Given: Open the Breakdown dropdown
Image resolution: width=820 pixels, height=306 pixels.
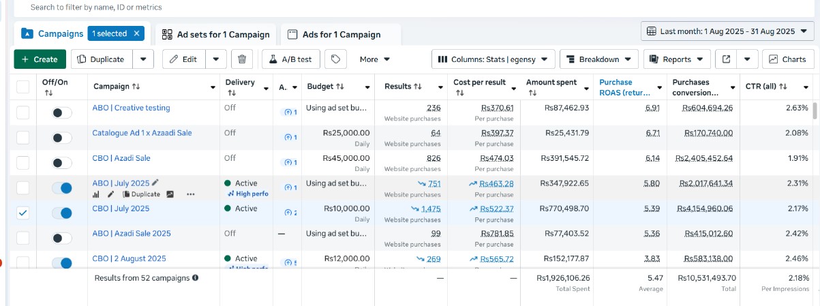Looking at the screenshot, I should [x=599, y=59].
